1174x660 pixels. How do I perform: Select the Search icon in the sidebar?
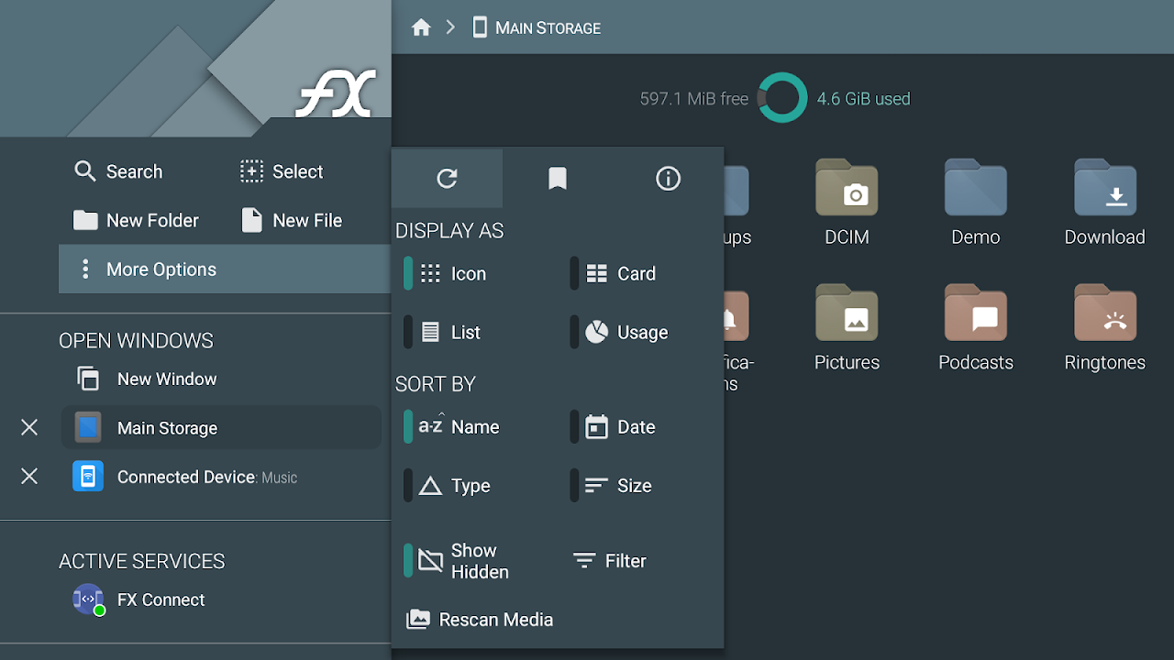click(x=85, y=171)
